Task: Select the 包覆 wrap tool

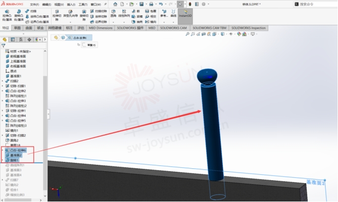Action: coord(151,11)
